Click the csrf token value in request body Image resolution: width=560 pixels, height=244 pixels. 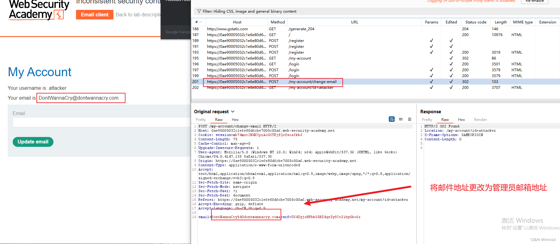coord(326,217)
